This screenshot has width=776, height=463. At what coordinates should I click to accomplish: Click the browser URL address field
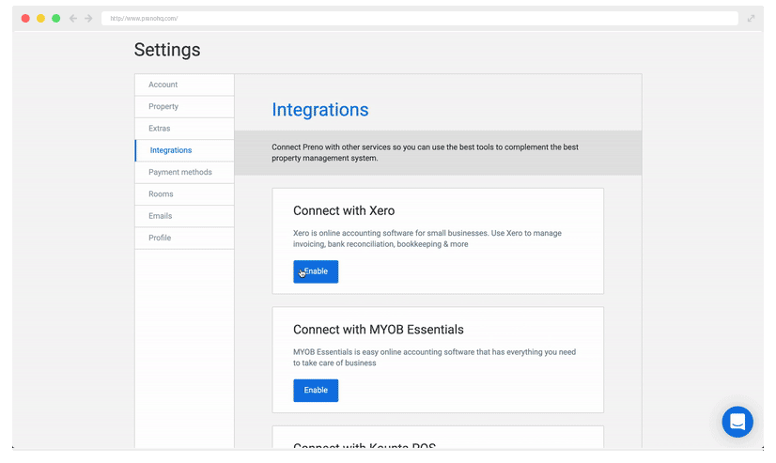click(x=420, y=18)
